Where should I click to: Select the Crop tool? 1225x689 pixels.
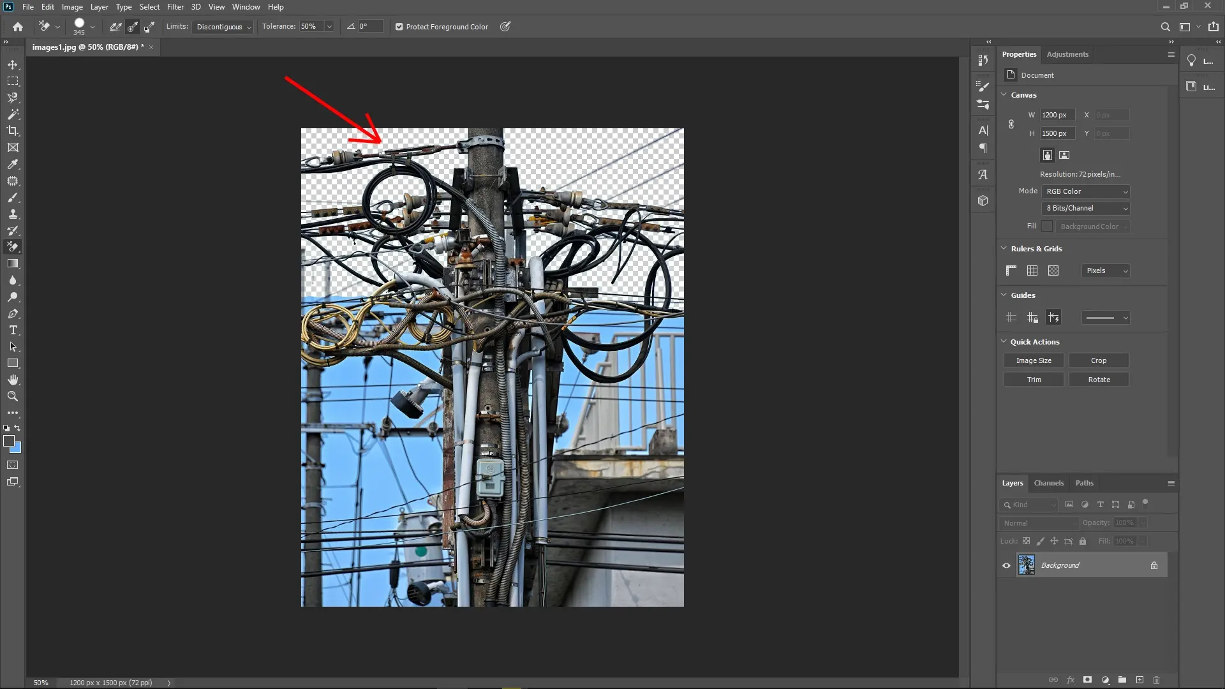[13, 131]
